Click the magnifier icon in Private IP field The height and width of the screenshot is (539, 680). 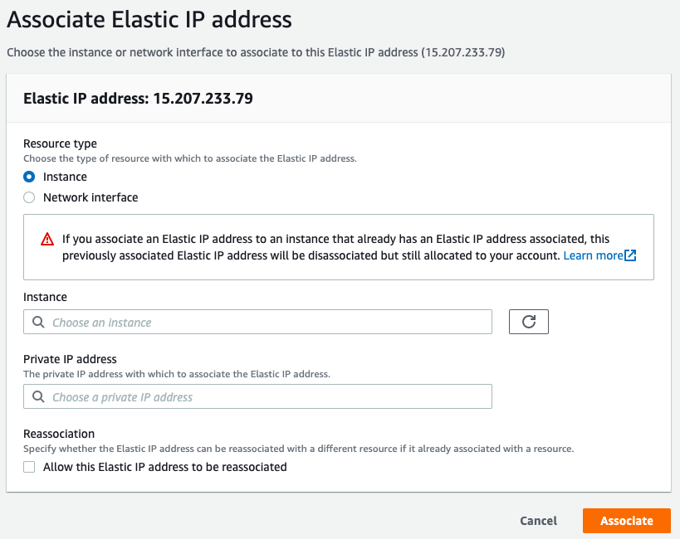pyautogui.click(x=38, y=397)
